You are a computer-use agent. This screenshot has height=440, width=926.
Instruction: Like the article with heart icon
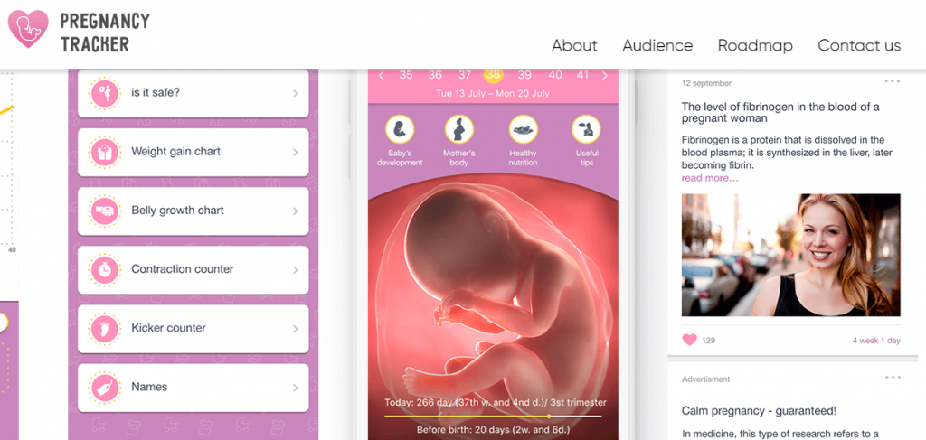point(689,340)
